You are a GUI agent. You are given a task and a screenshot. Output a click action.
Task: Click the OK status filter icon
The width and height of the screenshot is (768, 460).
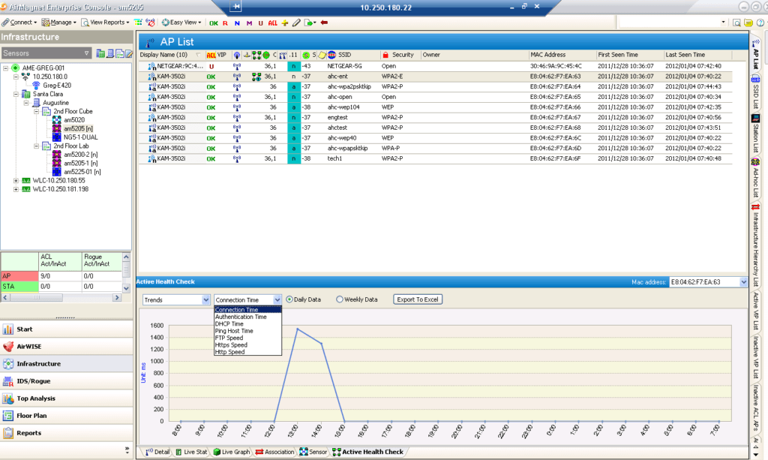214,23
